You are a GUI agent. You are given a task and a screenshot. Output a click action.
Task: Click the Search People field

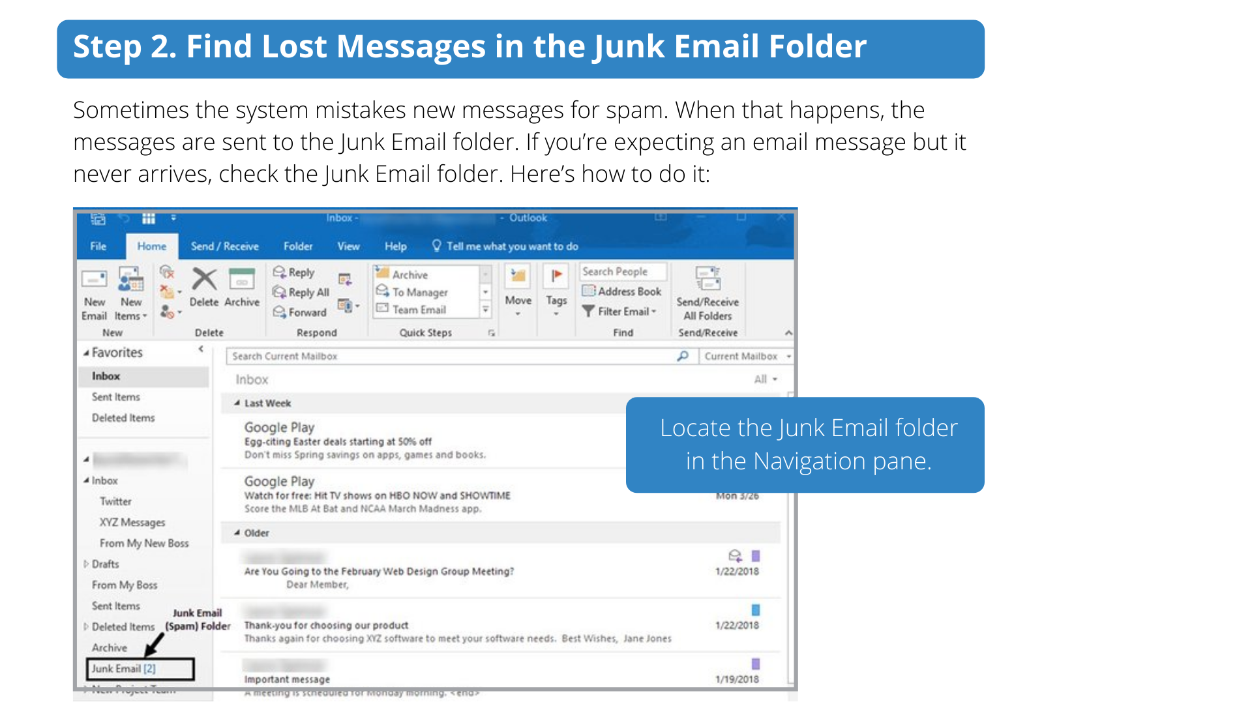[x=623, y=272]
